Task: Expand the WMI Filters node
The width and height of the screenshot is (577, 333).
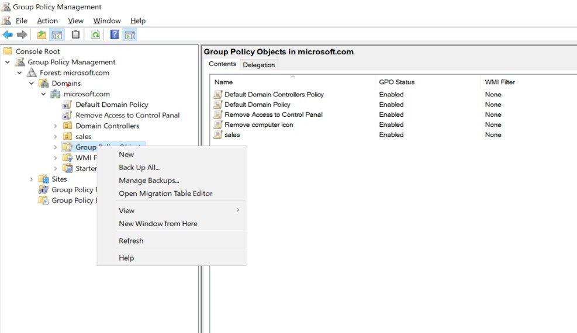Action: [x=55, y=158]
